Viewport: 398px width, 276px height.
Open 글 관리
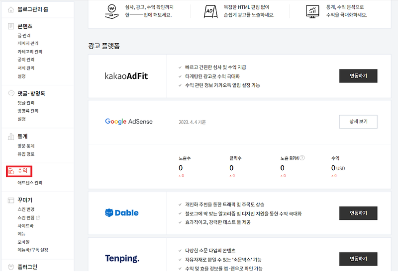pos(24,35)
